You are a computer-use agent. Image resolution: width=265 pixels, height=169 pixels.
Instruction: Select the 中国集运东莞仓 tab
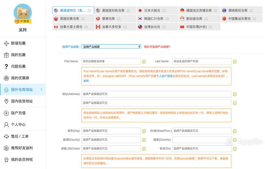(241, 18)
